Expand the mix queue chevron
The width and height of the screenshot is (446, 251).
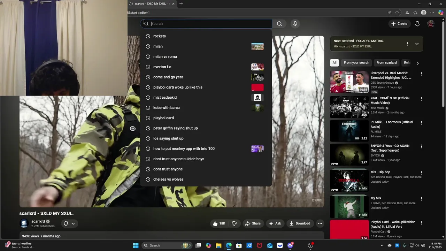[x=417, y=44]
